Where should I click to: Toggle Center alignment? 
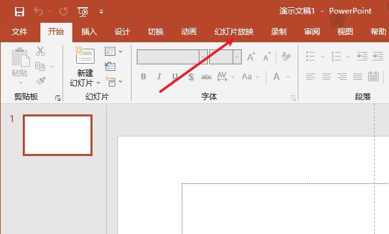point(326,77)
